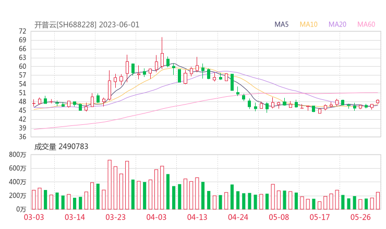386x229 pixels.
Task: Click the 600万 volume axis label
Action: 18,168
